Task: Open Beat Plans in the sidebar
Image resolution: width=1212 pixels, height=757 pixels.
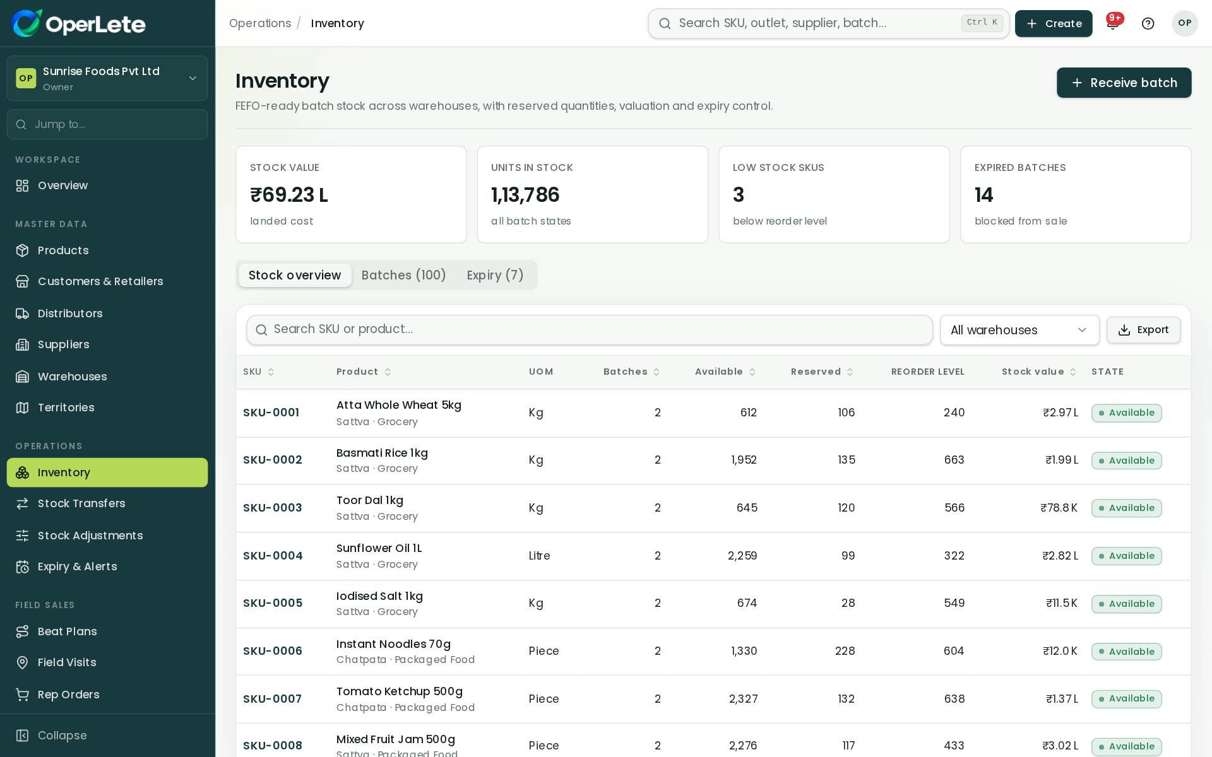Action: click(107, 631)
